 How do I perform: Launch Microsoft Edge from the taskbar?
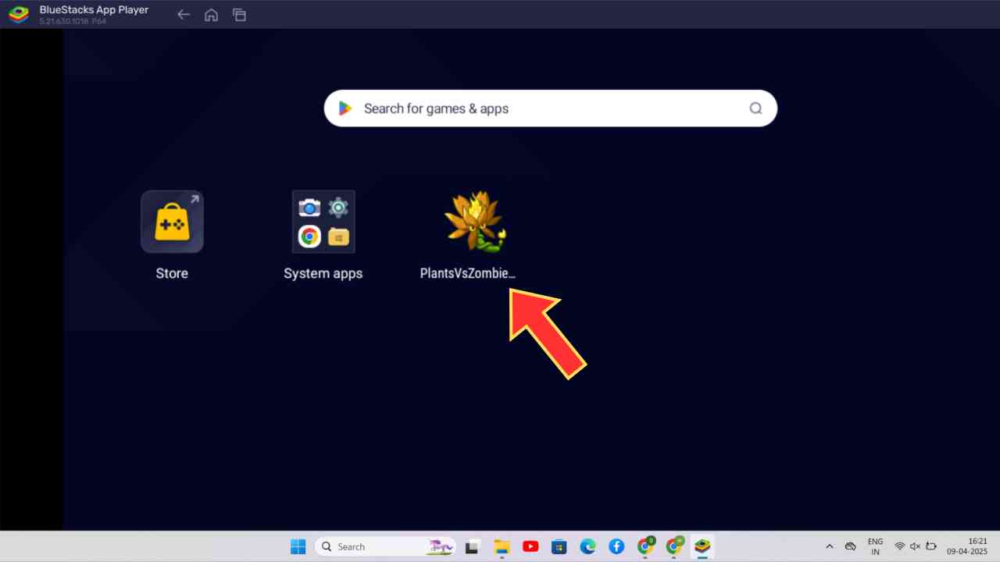tap(587, 546)
